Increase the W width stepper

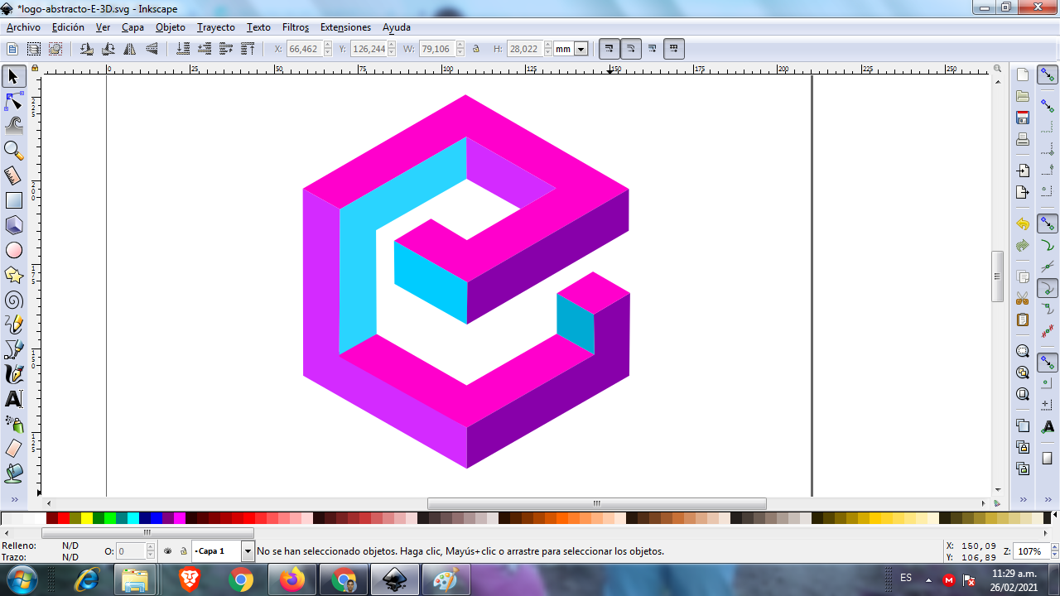460,46
